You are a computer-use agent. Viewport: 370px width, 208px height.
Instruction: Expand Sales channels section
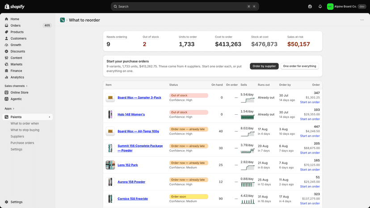pyautogui.click(x=16, y=86)
